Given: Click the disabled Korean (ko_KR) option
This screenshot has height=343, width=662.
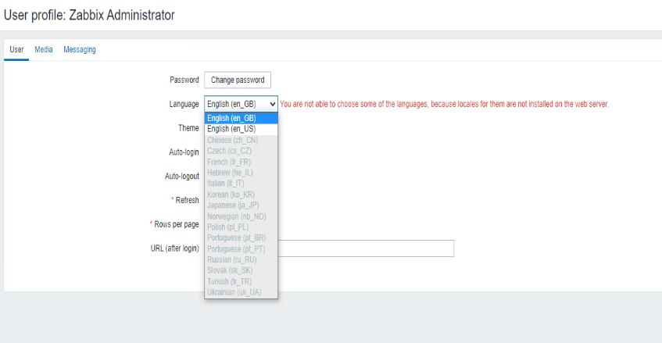Looking at the screenshot, I should point(241,195).
